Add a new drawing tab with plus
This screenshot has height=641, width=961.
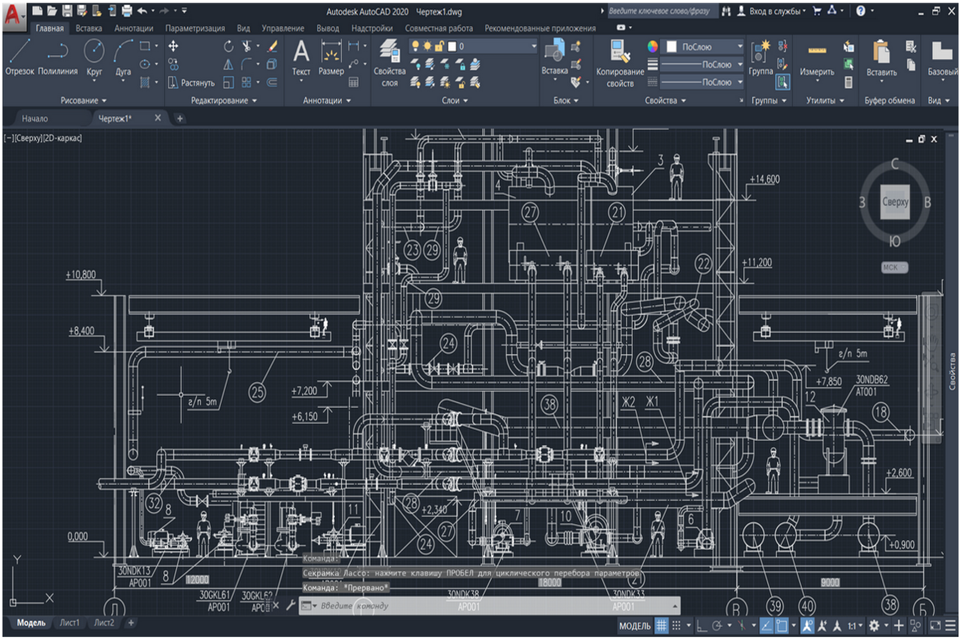click(180, 118)
